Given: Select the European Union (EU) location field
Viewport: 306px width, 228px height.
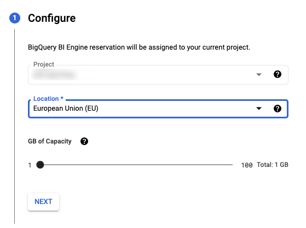Looking at the screenshot, I should click(158, 109).
